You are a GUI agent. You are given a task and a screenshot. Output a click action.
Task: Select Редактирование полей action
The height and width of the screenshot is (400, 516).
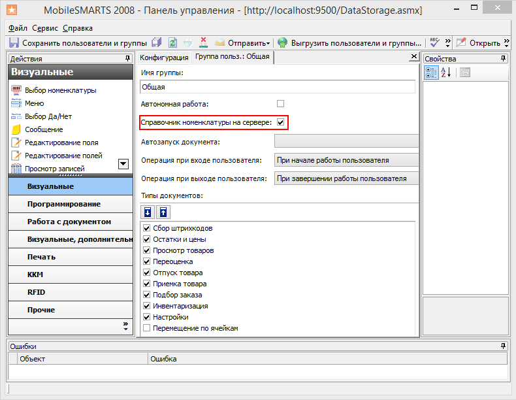pos(57,156)
